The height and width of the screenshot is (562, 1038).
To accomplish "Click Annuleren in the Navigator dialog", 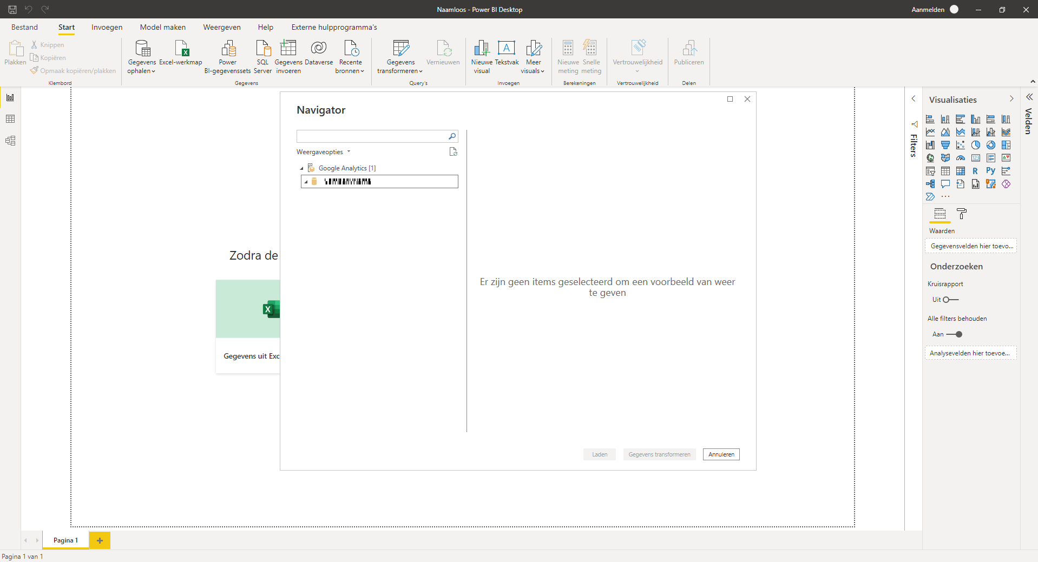I will click(x=721, y=454).
